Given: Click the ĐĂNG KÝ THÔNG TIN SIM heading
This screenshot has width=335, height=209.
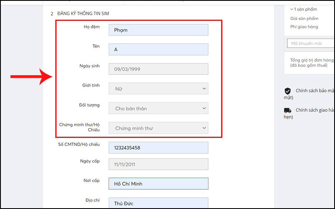Looking at the screenshot, I should tap(83, 14).
